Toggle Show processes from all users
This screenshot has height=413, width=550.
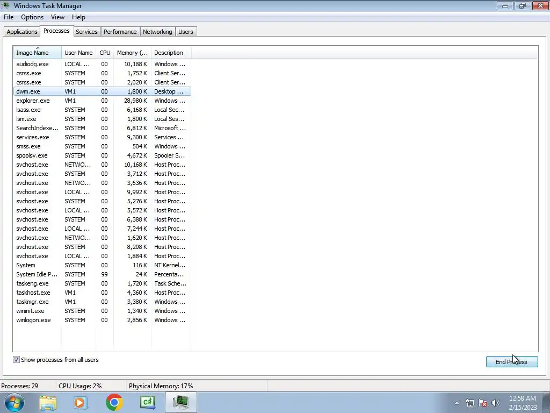[16, 360]
